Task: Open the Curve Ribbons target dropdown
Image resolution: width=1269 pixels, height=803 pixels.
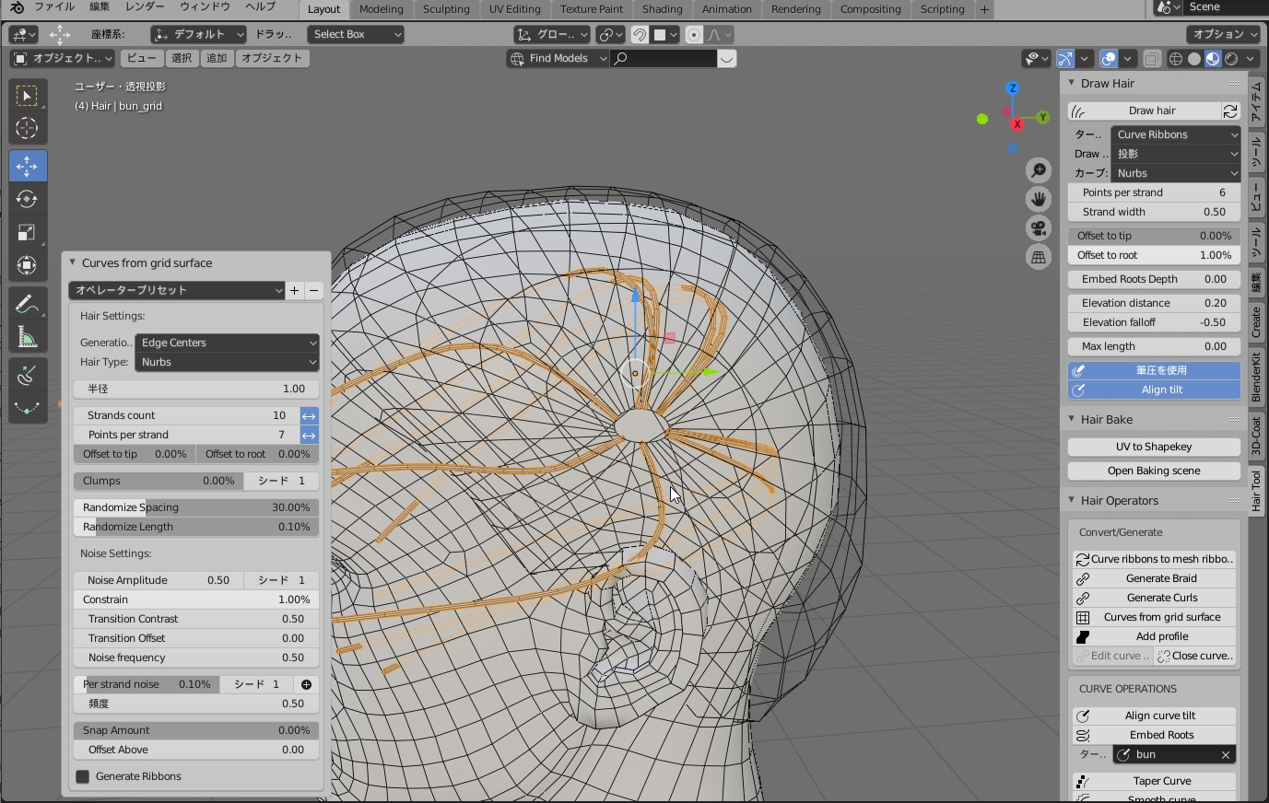Action: [1176, 134]
